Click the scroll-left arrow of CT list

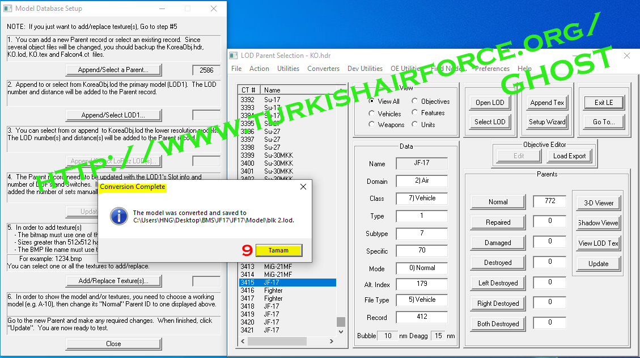coord(243,341)
